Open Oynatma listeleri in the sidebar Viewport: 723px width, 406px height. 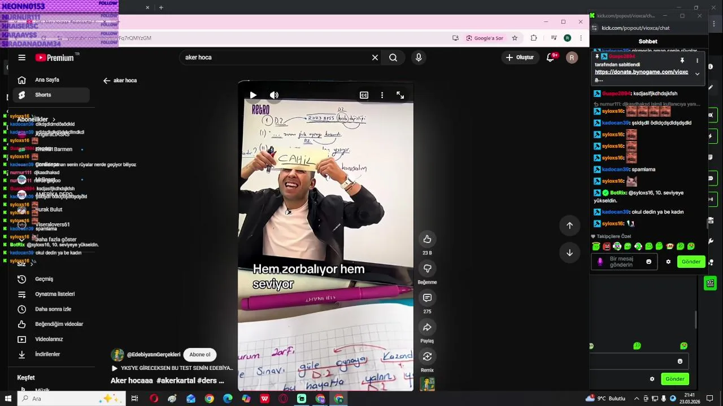click(x=51, y=294)
